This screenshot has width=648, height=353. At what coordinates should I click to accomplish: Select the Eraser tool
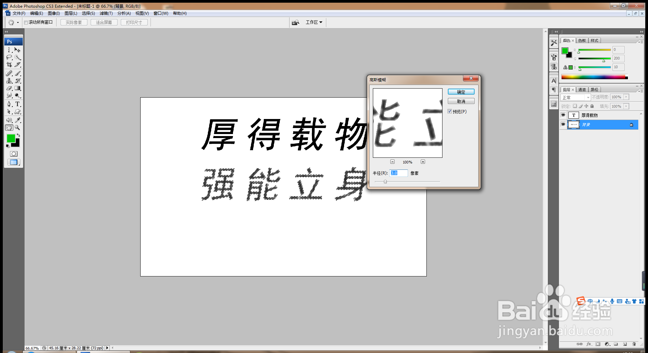9,88
